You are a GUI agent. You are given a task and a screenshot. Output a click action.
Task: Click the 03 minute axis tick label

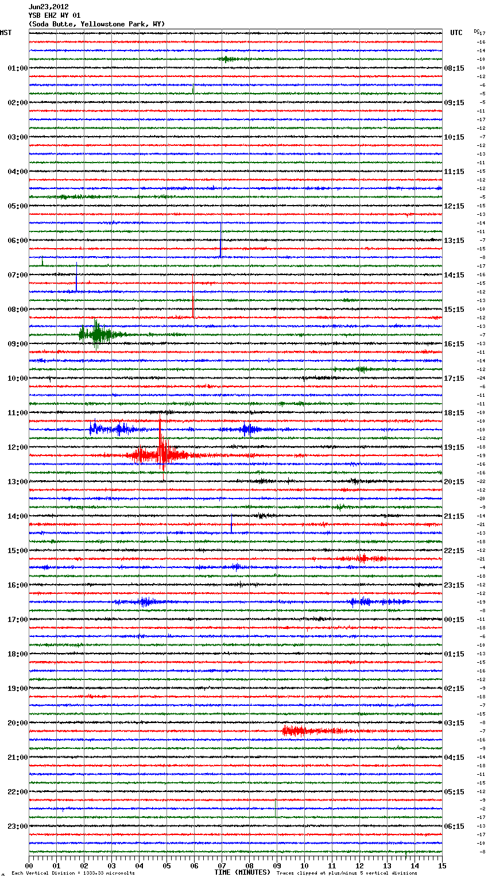111,866
